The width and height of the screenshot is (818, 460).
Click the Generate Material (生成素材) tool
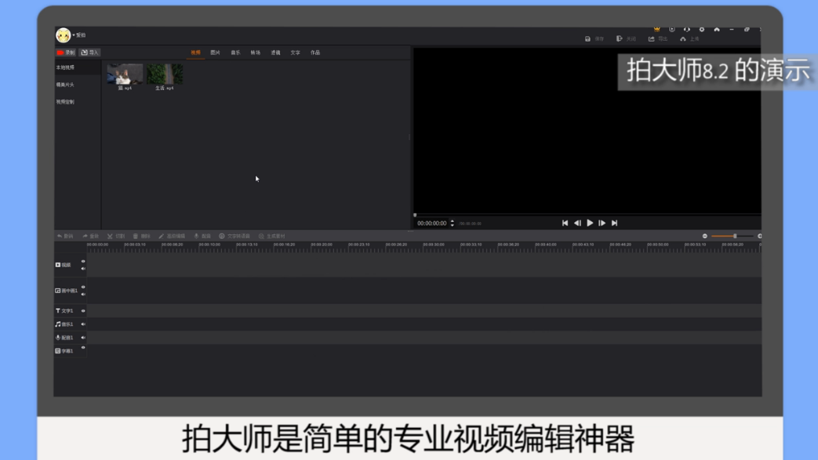(272, 236)
